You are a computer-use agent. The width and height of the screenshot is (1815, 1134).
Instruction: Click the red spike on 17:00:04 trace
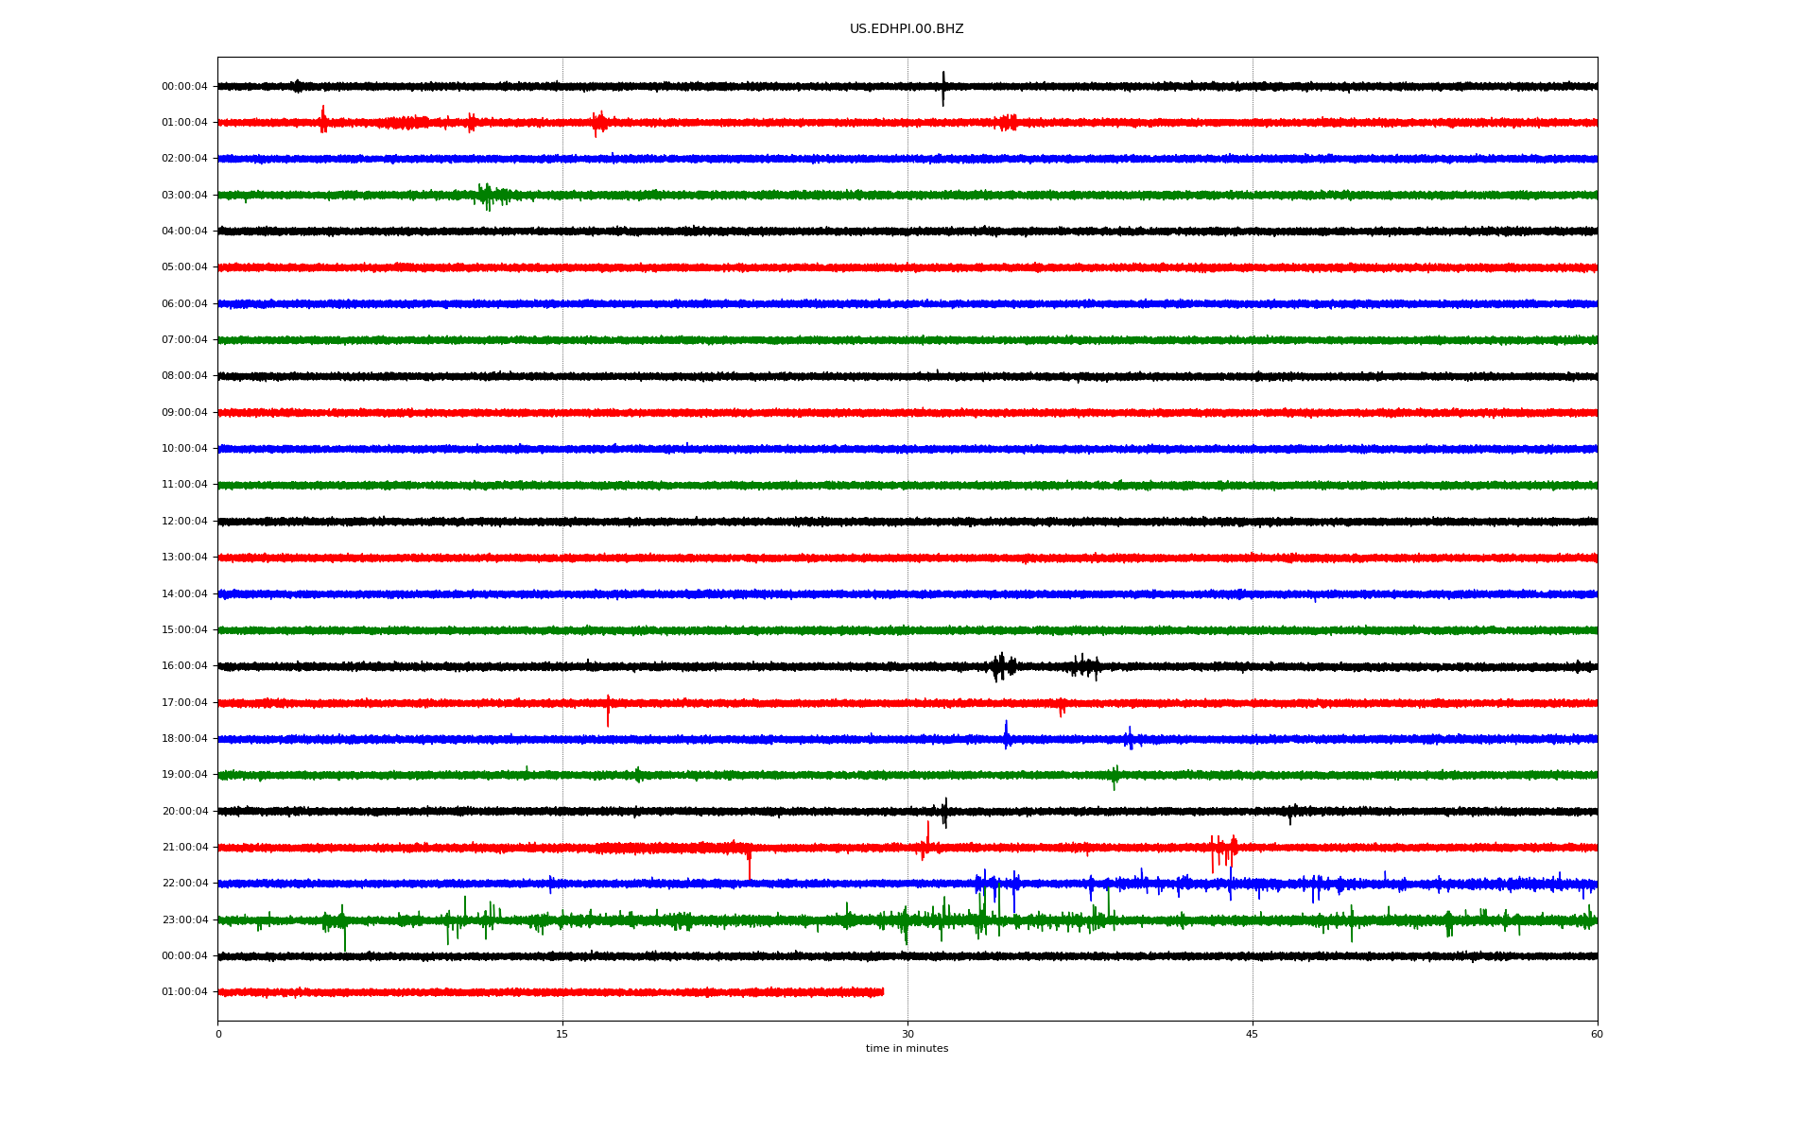[608, 711]
